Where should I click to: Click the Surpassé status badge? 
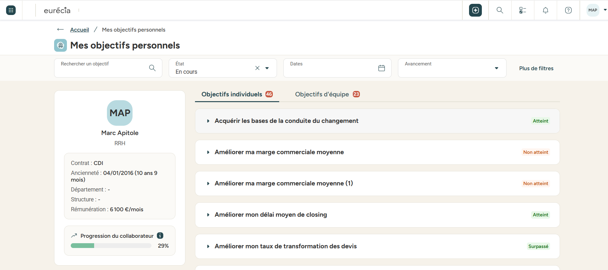click(x=538, y=246)
